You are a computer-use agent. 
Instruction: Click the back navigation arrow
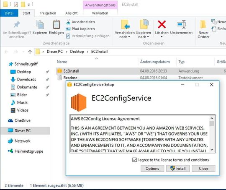pyautogui.click(x=6, y=52)
